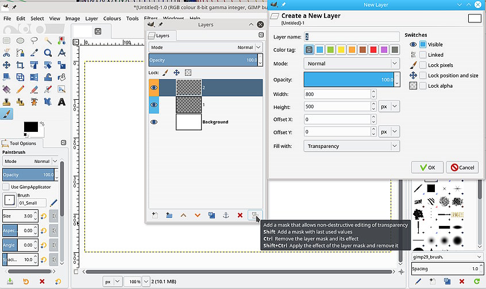Open the Select menu

pyautogui.click(x=37, y=18)
